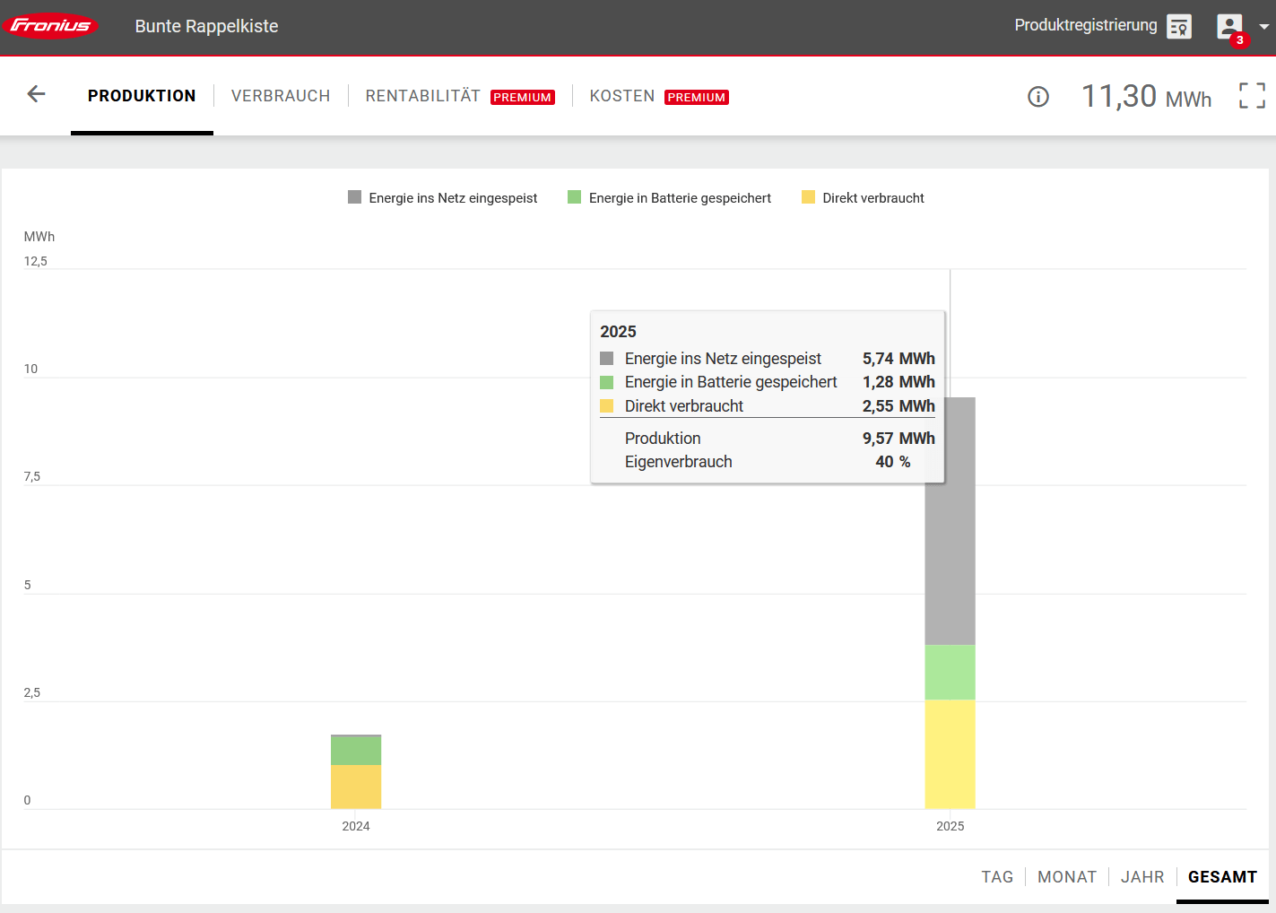Screen dimensions: 1276x913
Task: Click the Produktregistrierung link
Action: click(x=1085, y=25)
